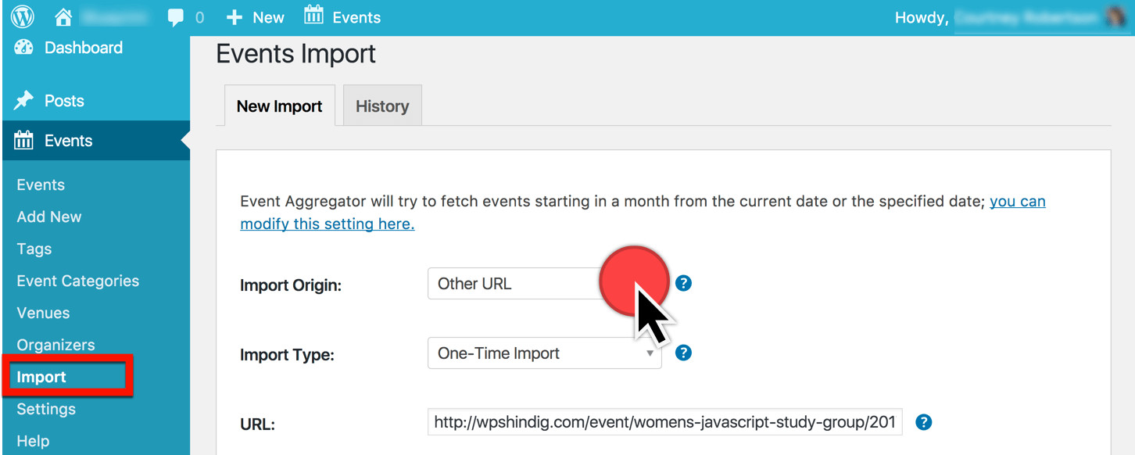Switch to the History tab
This screenshot has width=1135, height=455.
[382, 106]
